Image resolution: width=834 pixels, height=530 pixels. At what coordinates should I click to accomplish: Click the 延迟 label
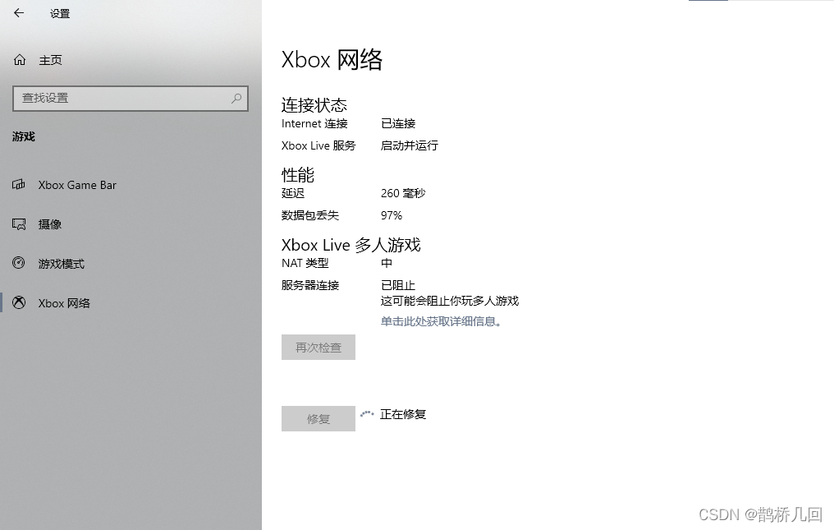(x=293, y=193)
